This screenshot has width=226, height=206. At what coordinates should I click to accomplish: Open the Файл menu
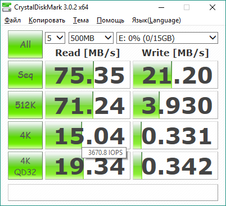coord(12,20)
